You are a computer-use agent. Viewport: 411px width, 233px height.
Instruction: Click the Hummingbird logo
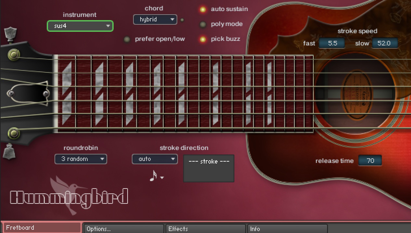tap(69, 196)
